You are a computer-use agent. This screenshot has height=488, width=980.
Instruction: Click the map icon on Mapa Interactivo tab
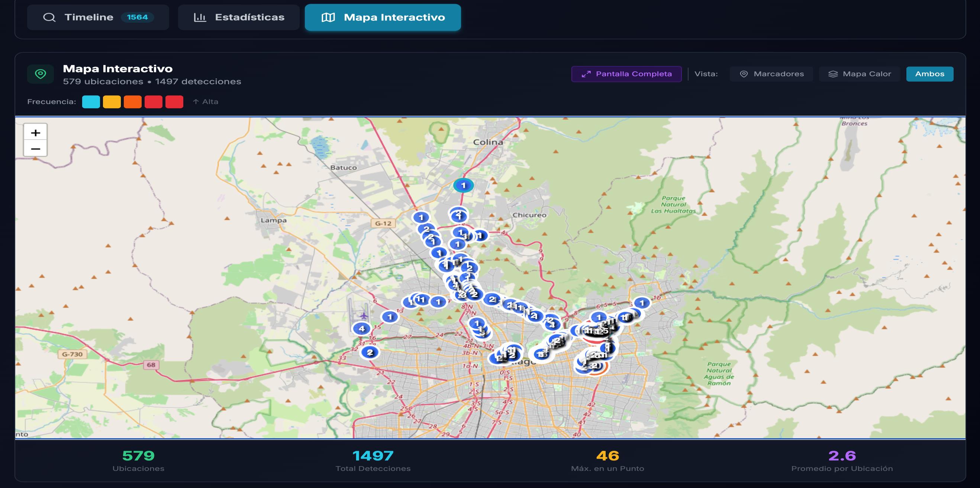tap(328, 17)
